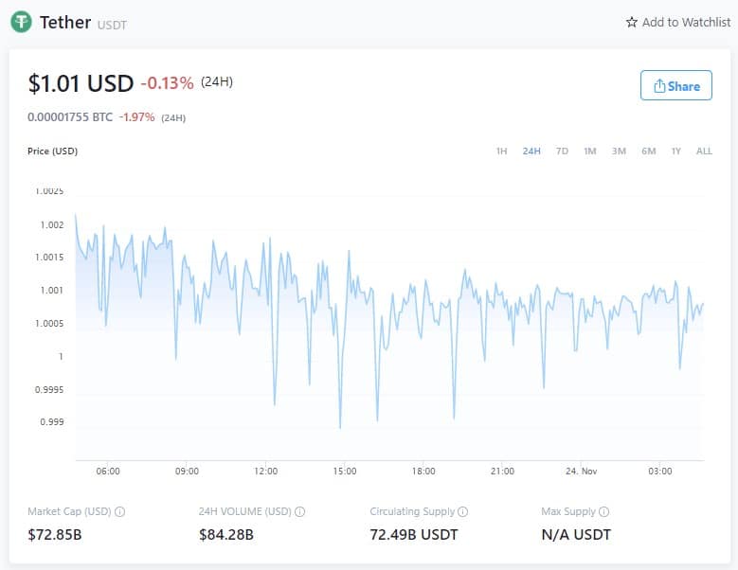738x570 pixels.
Task: Show the 3M price history
Action: [619, 151]
